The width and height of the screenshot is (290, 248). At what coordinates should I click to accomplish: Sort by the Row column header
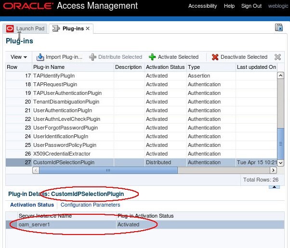click(x=18, y=67)
